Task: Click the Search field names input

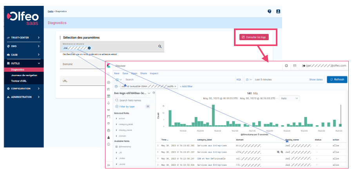Action: click(x=134, y=100)
